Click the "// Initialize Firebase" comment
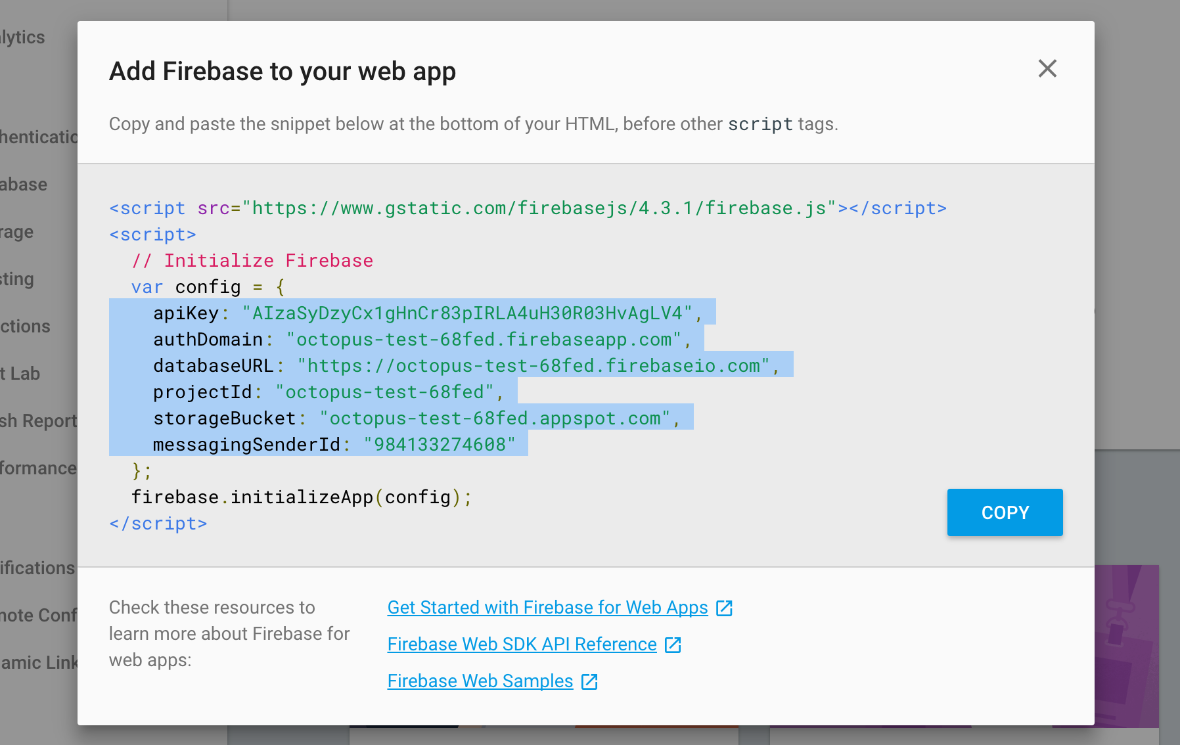1180x745 pixels. [x=252, y=261]
